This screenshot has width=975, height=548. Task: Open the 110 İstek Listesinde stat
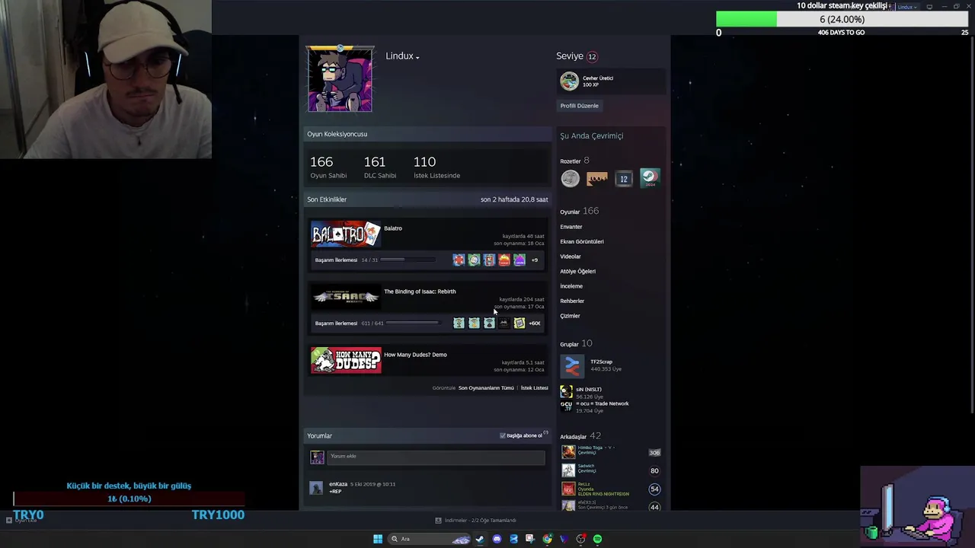[x=436, y=167]
